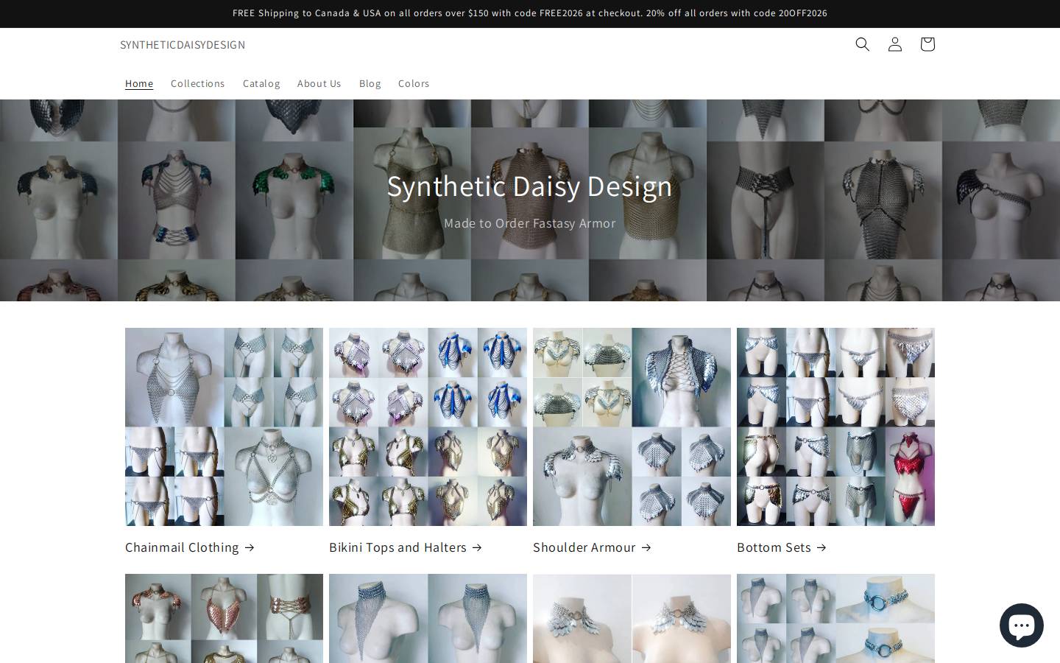1060x663 pixels.
Task: Click the FREE Shipping announcement bar text
Action: pos(530,13)
